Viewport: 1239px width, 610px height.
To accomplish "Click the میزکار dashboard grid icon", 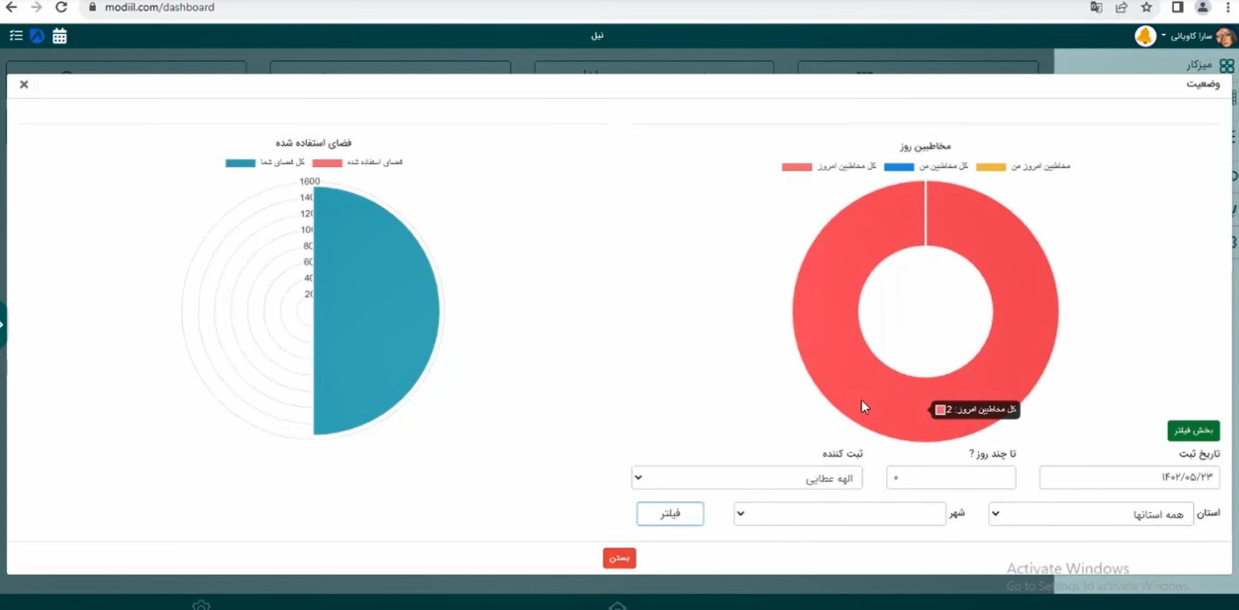I will pos(1226,65).
